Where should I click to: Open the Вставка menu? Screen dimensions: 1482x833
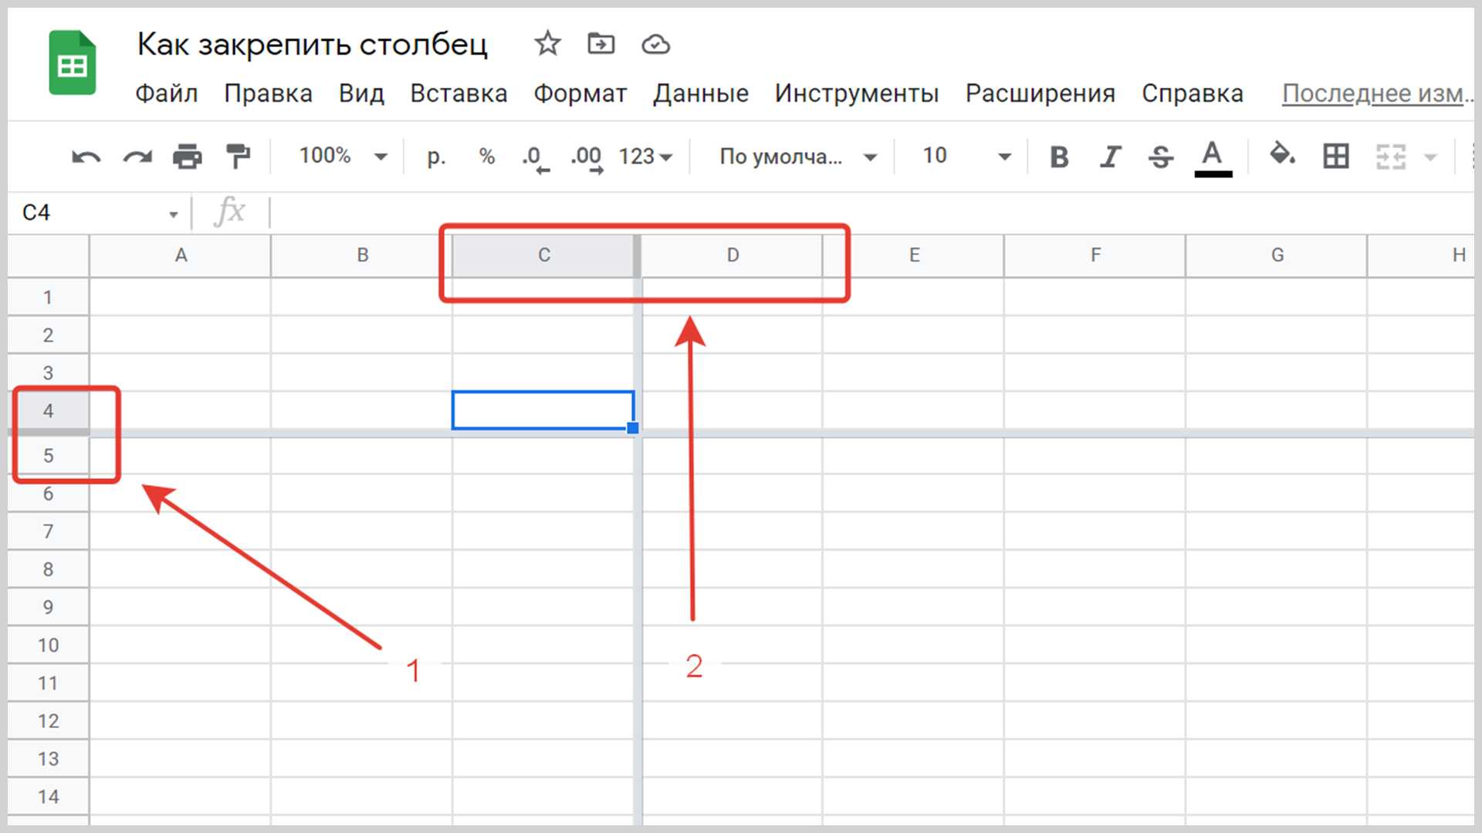pyautogui.click(x=458, y=93)
